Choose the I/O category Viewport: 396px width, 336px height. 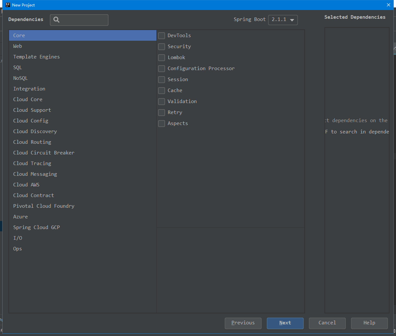point(83,238)
